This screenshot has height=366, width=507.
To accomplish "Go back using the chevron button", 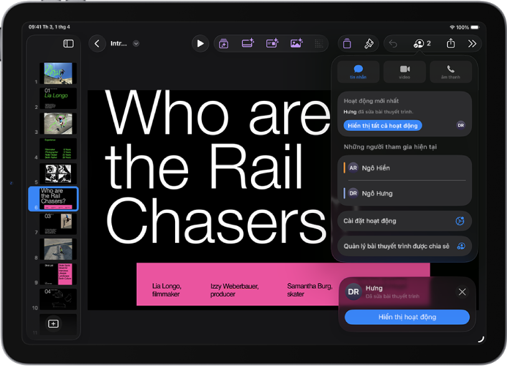I will coord(97,44).
